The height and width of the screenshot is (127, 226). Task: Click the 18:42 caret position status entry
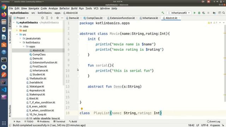point(191,125)
